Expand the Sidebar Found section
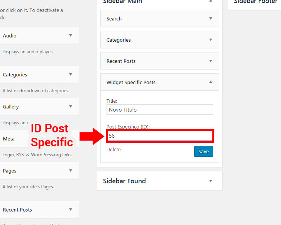The image size is (281, 225). [x=211, y=181]
